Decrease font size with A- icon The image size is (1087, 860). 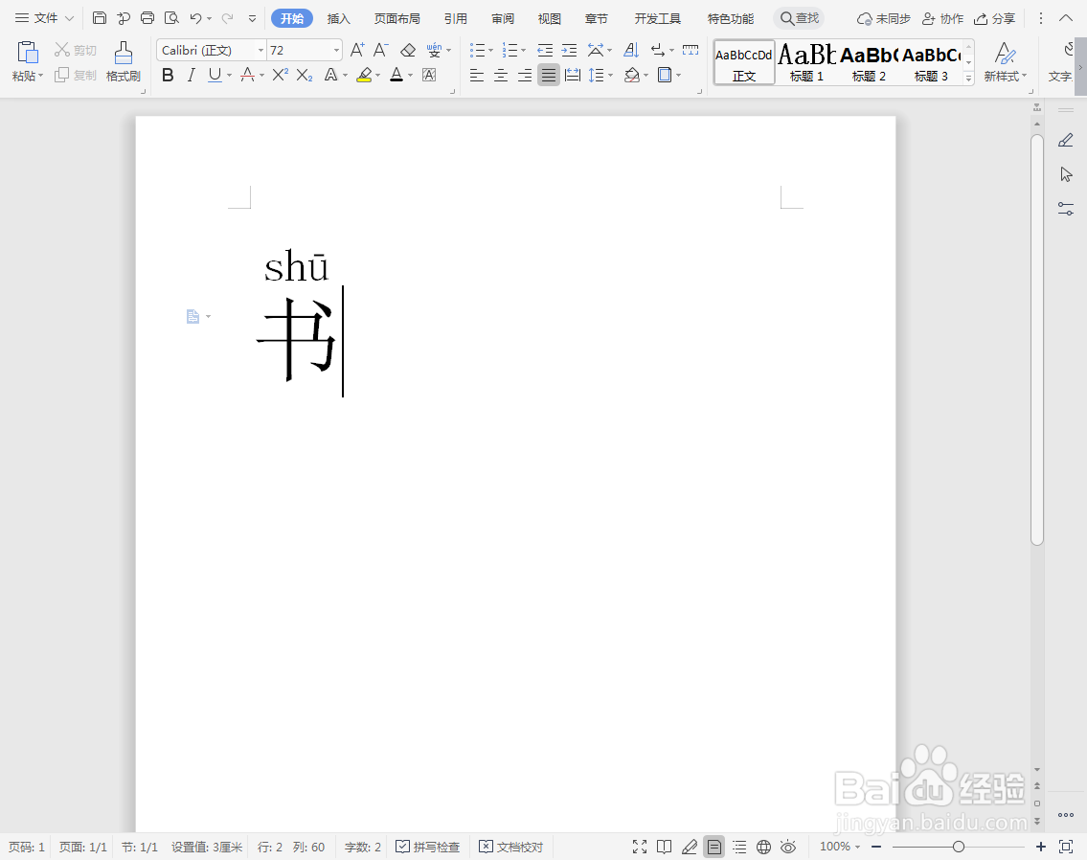coord(380,50)
